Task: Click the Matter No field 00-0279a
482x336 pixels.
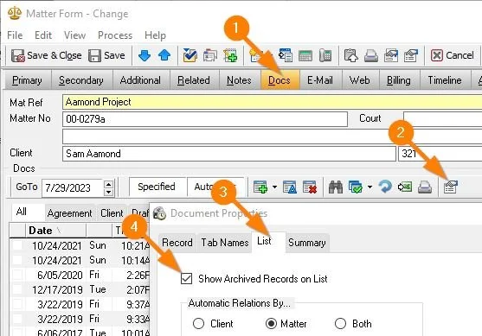Action: coord(205,118)
